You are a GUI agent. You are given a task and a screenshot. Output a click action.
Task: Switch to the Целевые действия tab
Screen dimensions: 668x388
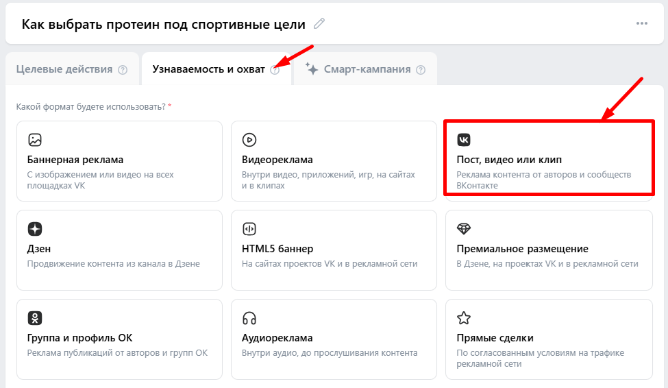coord(64,69)
